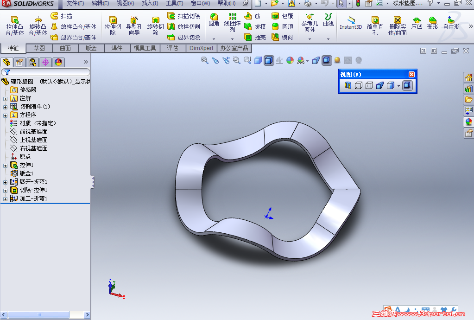Open the PropertyManager panel tab
The width and height of the screenshot is (474, 320).
19,62
